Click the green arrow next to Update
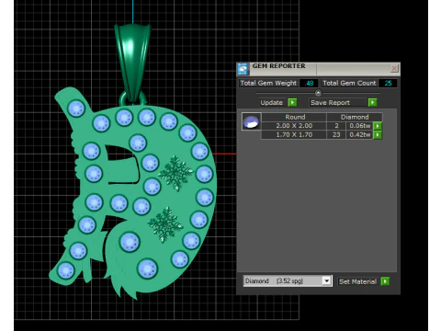Viewport: 441px width, 331px height. click(292, 102)
